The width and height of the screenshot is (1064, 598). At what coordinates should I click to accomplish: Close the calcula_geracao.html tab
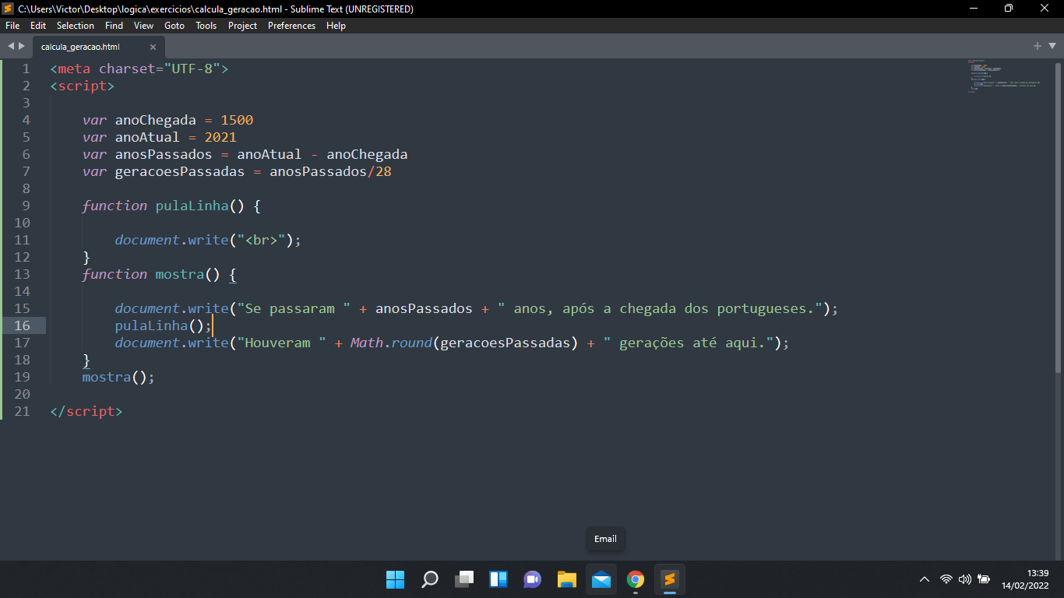pyautogui.click(x=153, y=47)
